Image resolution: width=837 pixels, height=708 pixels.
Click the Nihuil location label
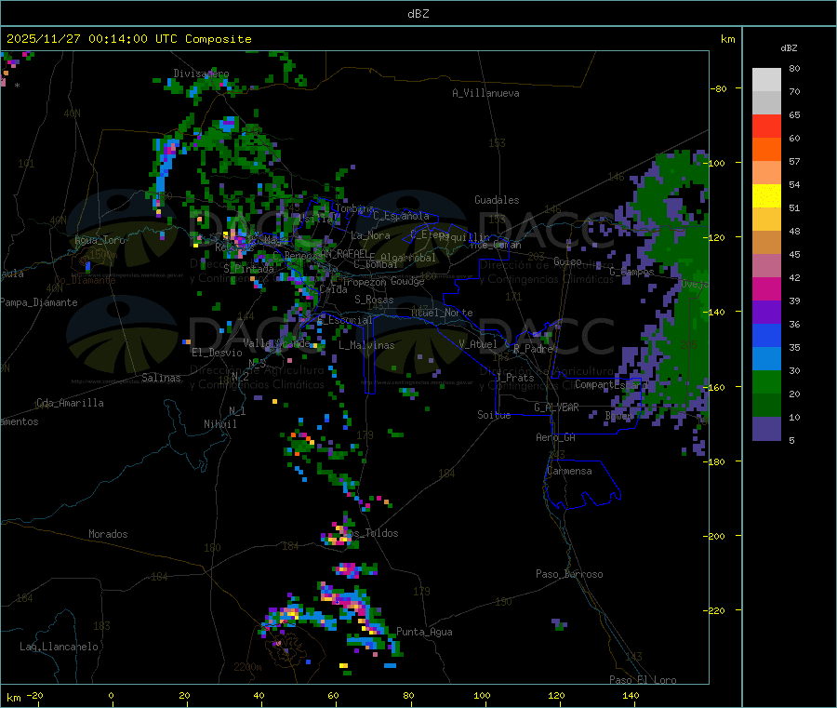(220, 424)
